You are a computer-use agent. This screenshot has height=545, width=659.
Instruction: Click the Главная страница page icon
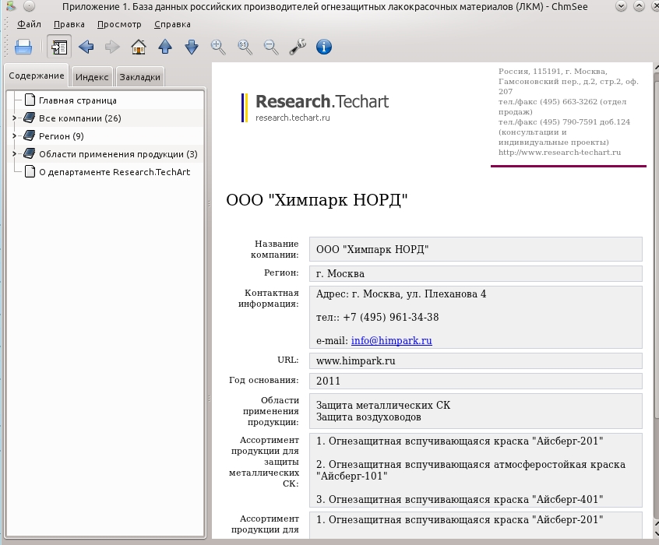[30, 100]
